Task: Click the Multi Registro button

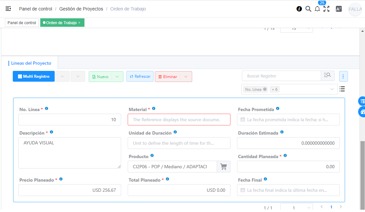Action: click(34, 76)
